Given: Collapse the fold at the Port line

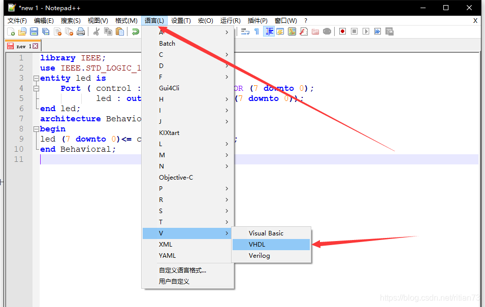Looking at the screenshot, I should (36, 88).
